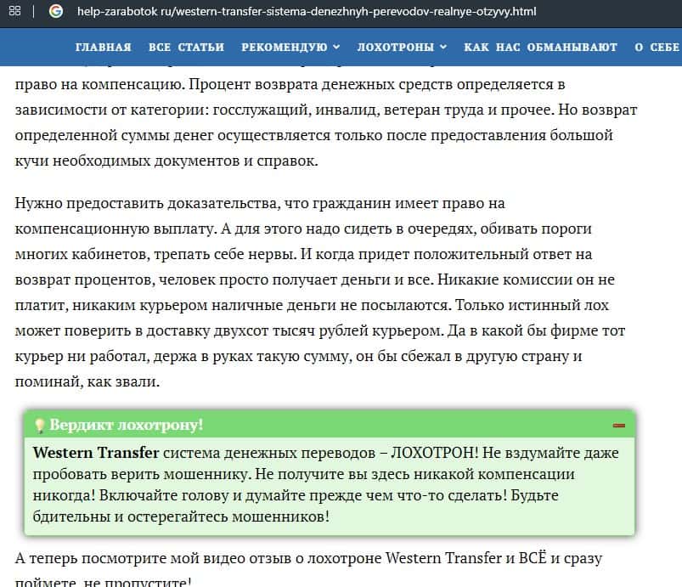
Task: Expand the РЕКОМЕНДУЮ dropdown chevron
Action: click(336, 47)
